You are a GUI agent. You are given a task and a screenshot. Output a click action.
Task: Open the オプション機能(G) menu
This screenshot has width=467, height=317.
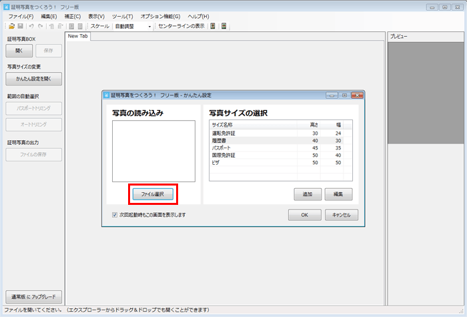click(160, 16)
